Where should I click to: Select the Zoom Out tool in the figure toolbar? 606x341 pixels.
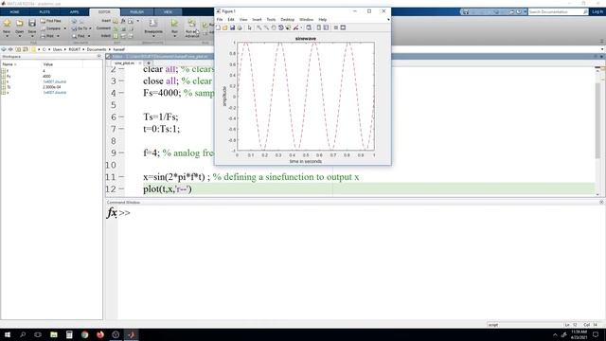tap(266, 27)
